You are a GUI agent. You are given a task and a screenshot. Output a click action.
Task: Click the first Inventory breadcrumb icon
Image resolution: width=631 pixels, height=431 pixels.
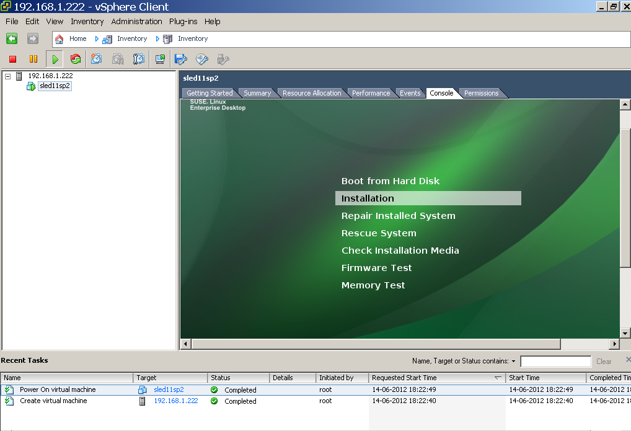[107, 39]
